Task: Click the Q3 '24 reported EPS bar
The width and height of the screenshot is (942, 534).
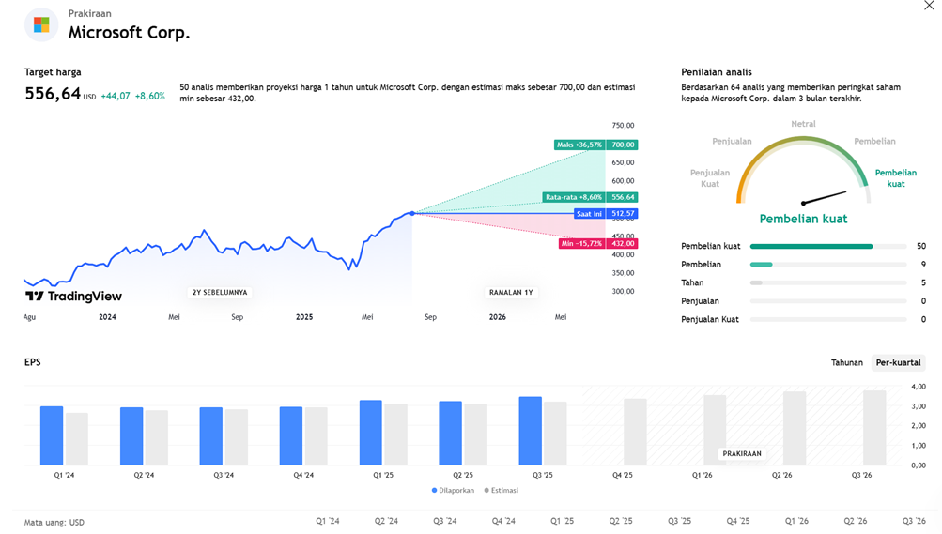Action: click(x=211, y=436)
